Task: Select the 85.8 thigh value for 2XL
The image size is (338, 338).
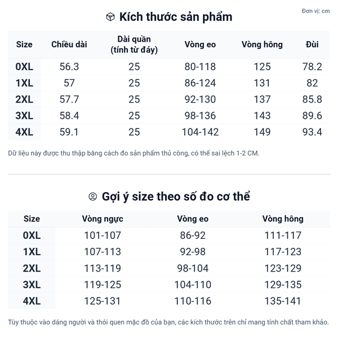Action: (x=312, y=100)
